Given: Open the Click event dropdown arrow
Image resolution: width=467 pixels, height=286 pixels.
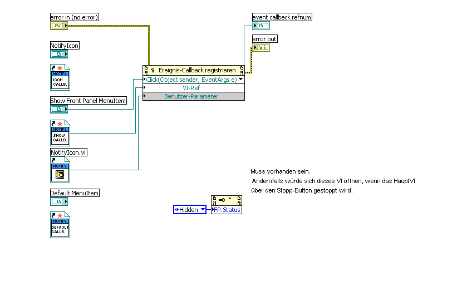Looking at the screenshot, I should 240,80.
